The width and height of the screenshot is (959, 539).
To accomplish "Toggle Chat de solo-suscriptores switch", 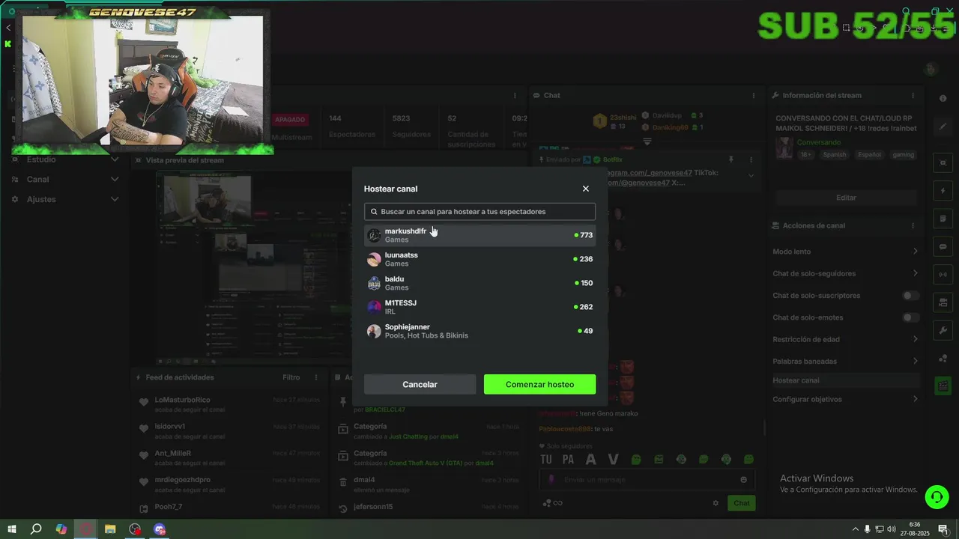I will tap(911, 296).
